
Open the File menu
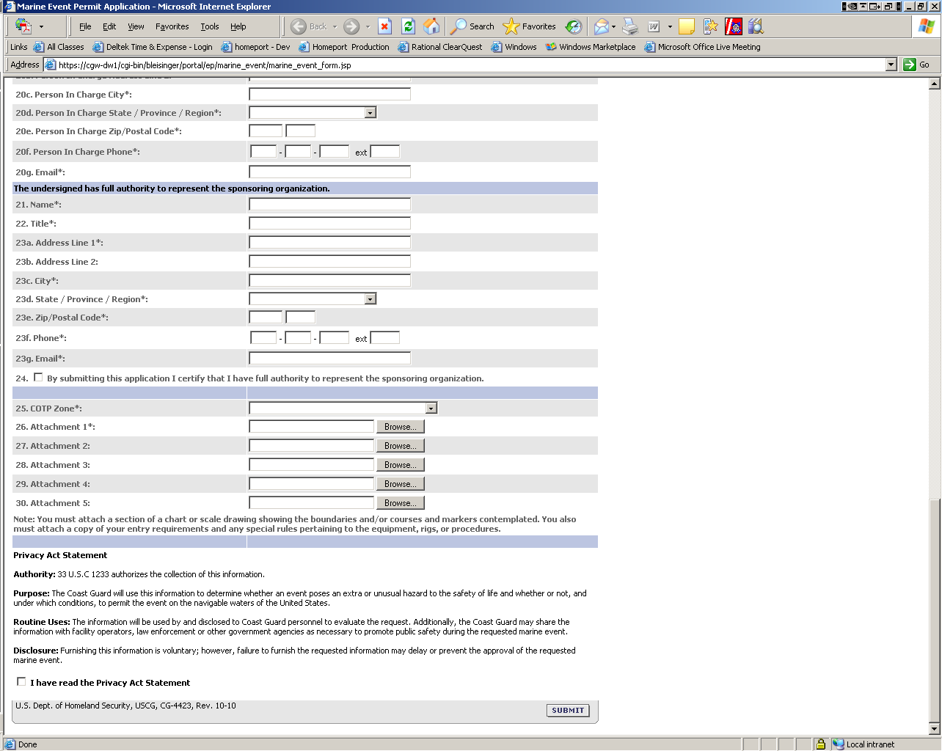point(85,26)
